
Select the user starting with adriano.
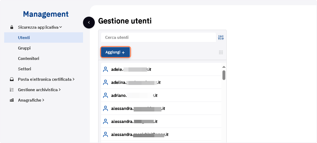(x=161, y=95)
